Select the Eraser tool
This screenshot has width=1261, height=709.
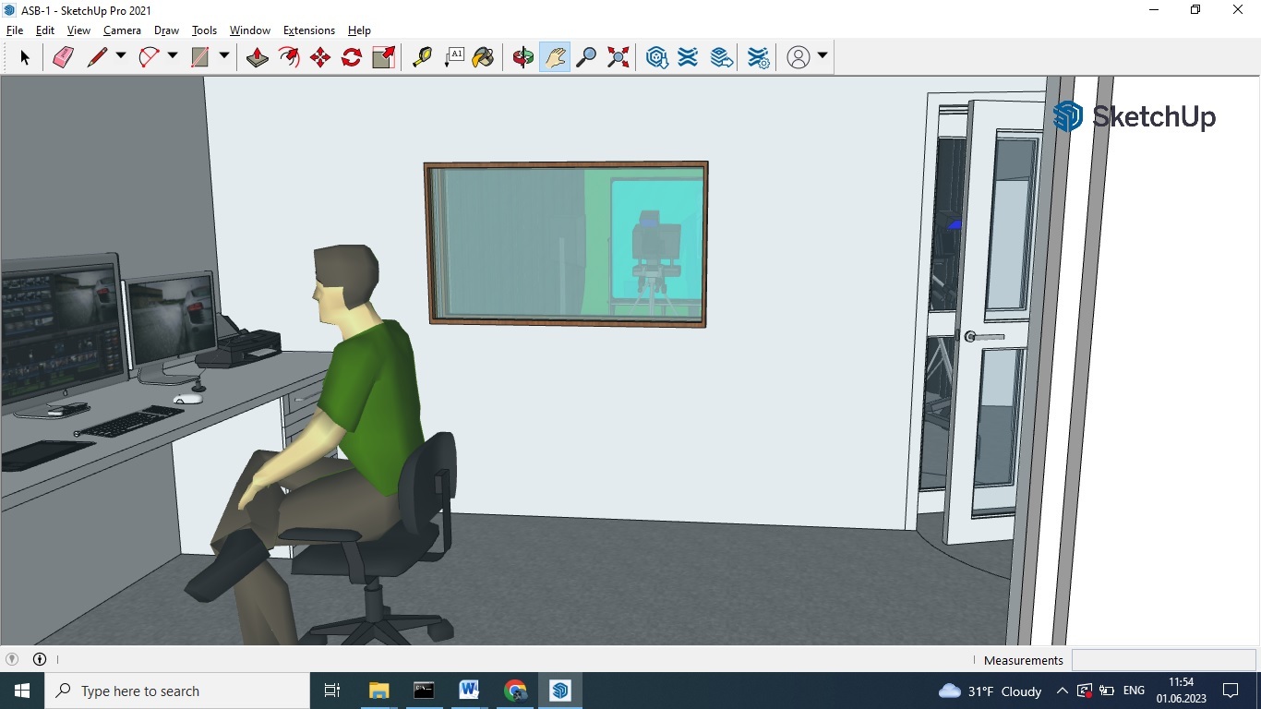[x=63, y=57]
